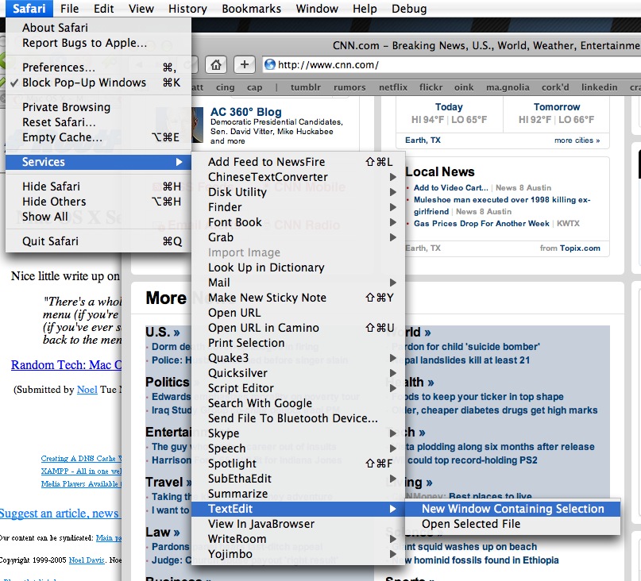Open the File menu

[x=69, y=9]
